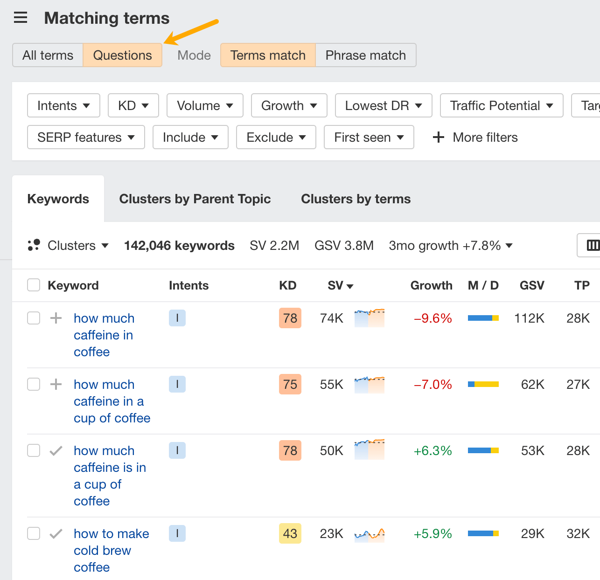Open the keyword 'how much caffeine is in a cup of coffee'
This screenshot has height=580, width=600.
[109, 476]
